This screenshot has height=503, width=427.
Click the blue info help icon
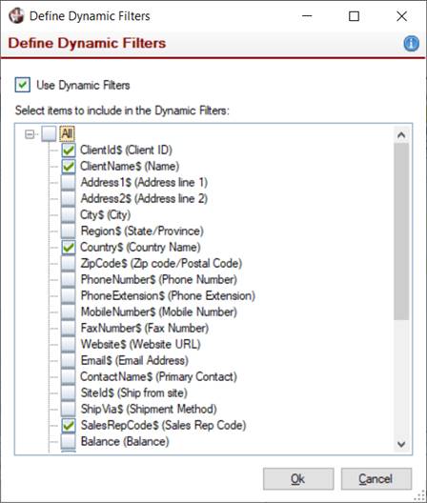pos(411,43)
